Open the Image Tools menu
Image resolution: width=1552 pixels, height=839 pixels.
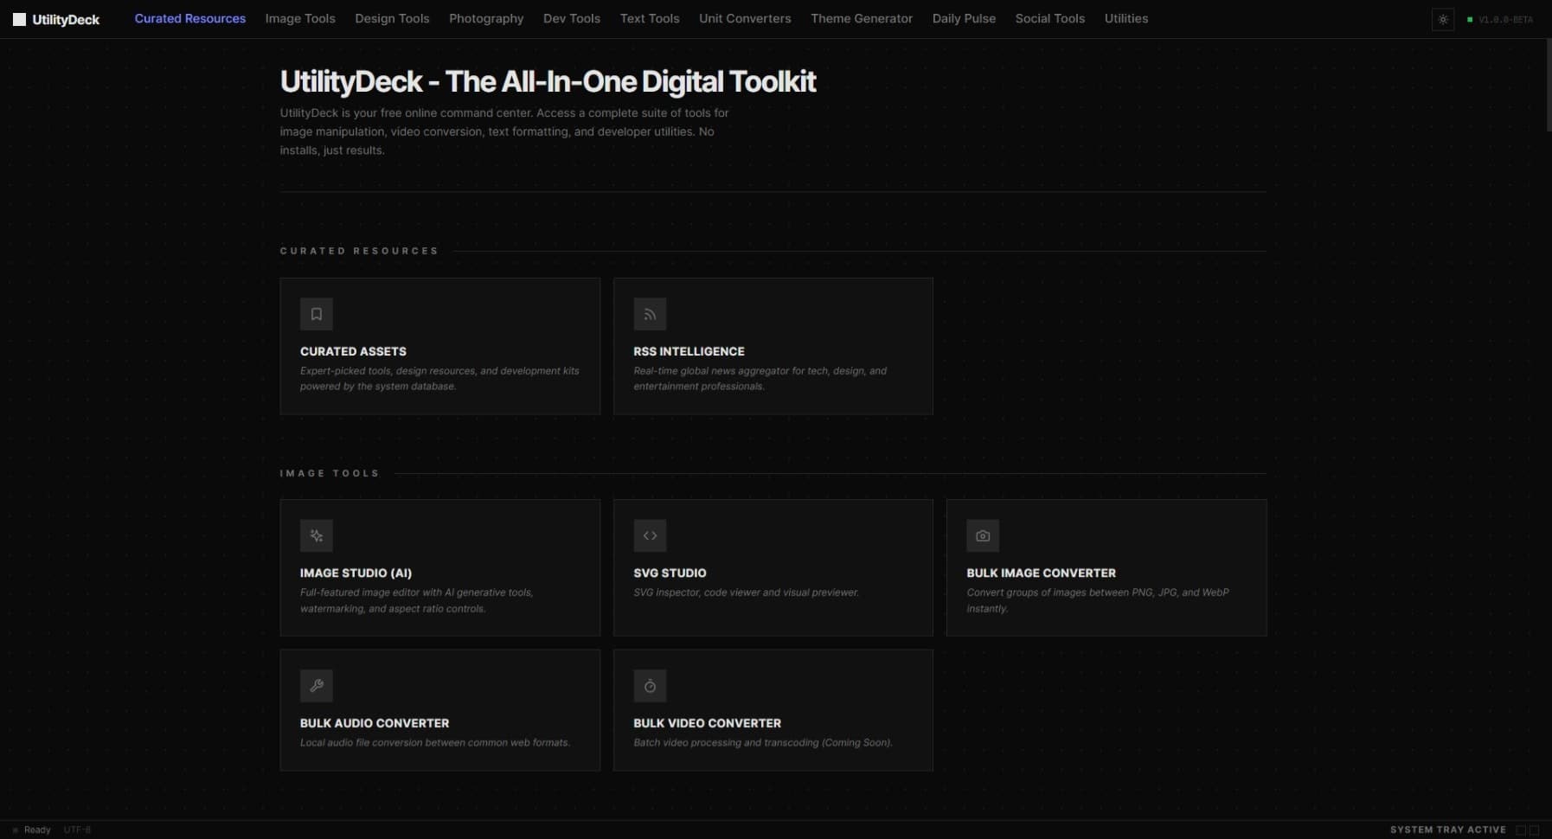(x=300, y=18)
